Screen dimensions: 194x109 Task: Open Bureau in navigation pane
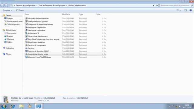pos(10,18)
